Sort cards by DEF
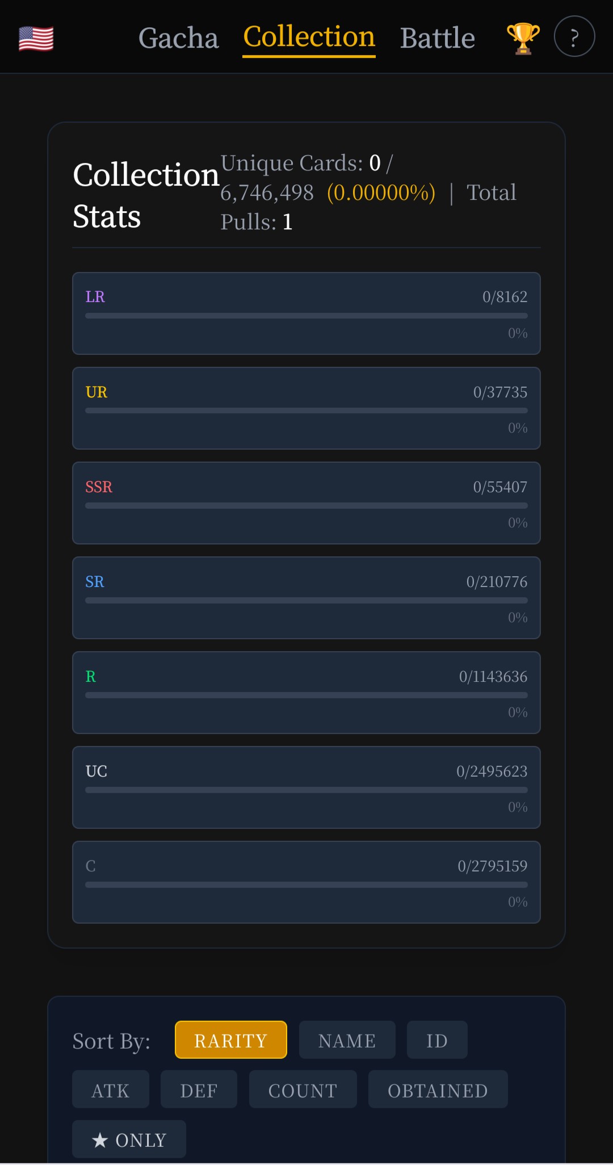Image resolution: width=613 pixels, height=1165 pixels. click(x=199, y=1089)
